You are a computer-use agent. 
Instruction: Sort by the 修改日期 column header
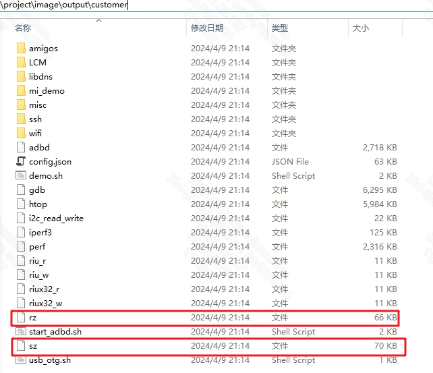[x=207, y=28]
